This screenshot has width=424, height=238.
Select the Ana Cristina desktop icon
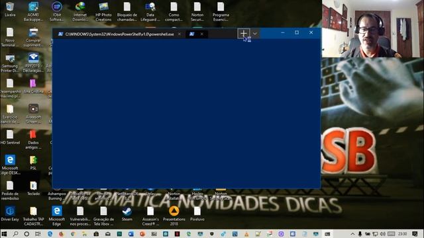[33, 87]
